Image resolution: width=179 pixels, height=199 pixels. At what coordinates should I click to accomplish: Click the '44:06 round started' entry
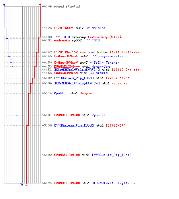[x=61, y=6]
